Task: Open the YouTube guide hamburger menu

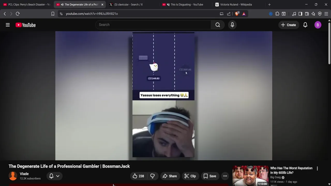Action: pos(8,25)
